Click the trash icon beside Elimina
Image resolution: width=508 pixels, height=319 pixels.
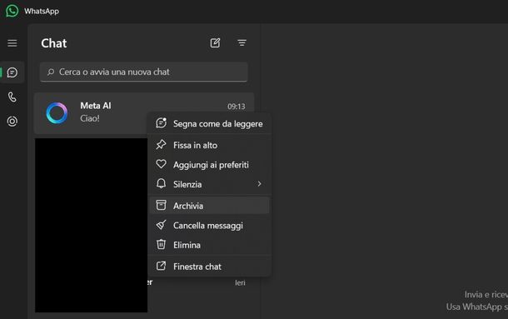click(x=161, y=244)
